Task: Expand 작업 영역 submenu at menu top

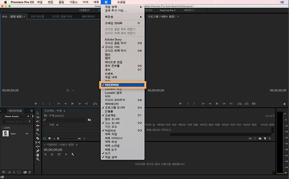Action: (122, 7)
